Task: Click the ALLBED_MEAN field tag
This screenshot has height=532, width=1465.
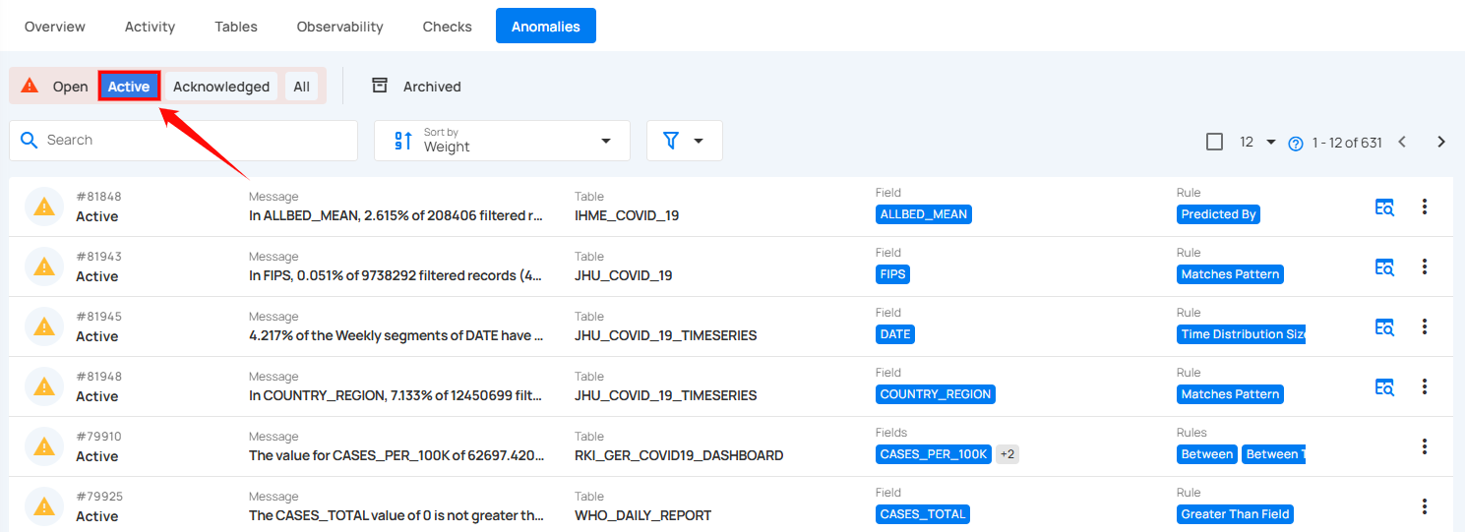Action: [924, 214]
